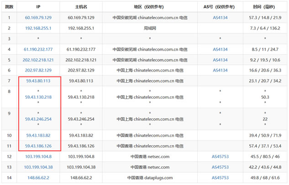The height and width of the screenshot is (185, 289).
Task: Click IP link 59.43.186.126
Action: pyautogui.click(x=38, y=146)
